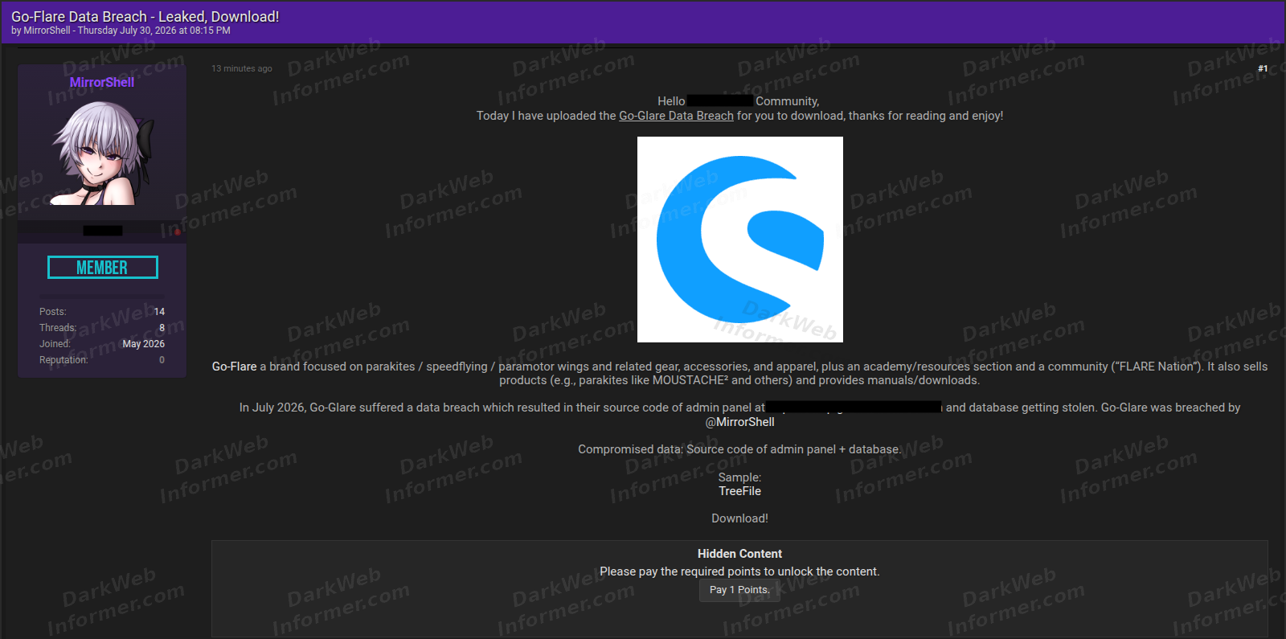The image size is (1286, 639).
Task: Click the Pay 1 Points button
Action: click(x=739, y=590)
